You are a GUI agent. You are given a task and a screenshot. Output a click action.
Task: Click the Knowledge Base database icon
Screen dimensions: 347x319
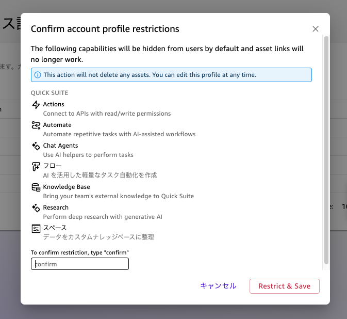[x=36, y=187]
